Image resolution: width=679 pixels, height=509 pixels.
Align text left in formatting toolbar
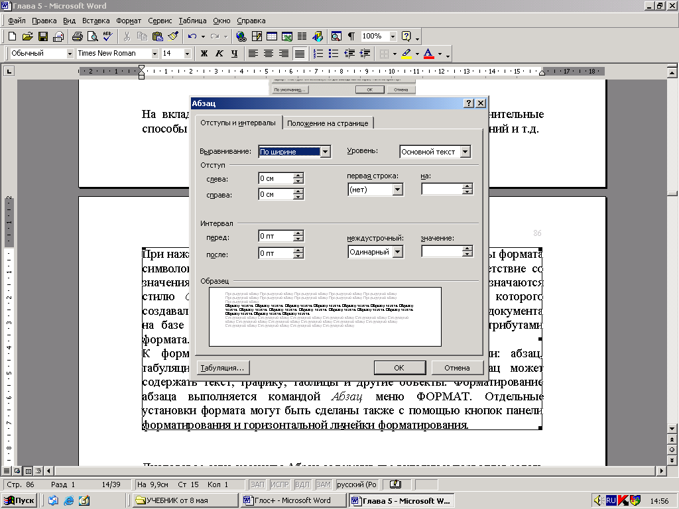point(253,53)
